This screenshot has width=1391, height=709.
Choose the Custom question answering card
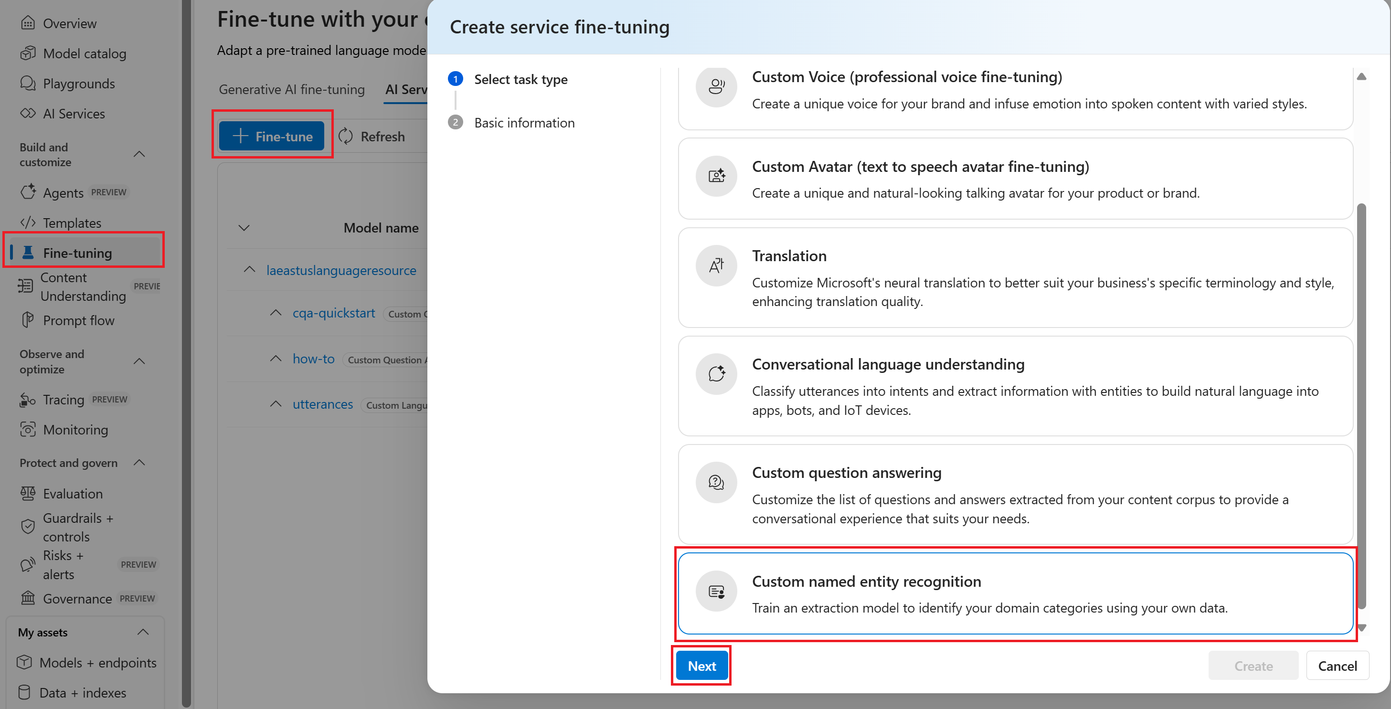point(1015,494)
